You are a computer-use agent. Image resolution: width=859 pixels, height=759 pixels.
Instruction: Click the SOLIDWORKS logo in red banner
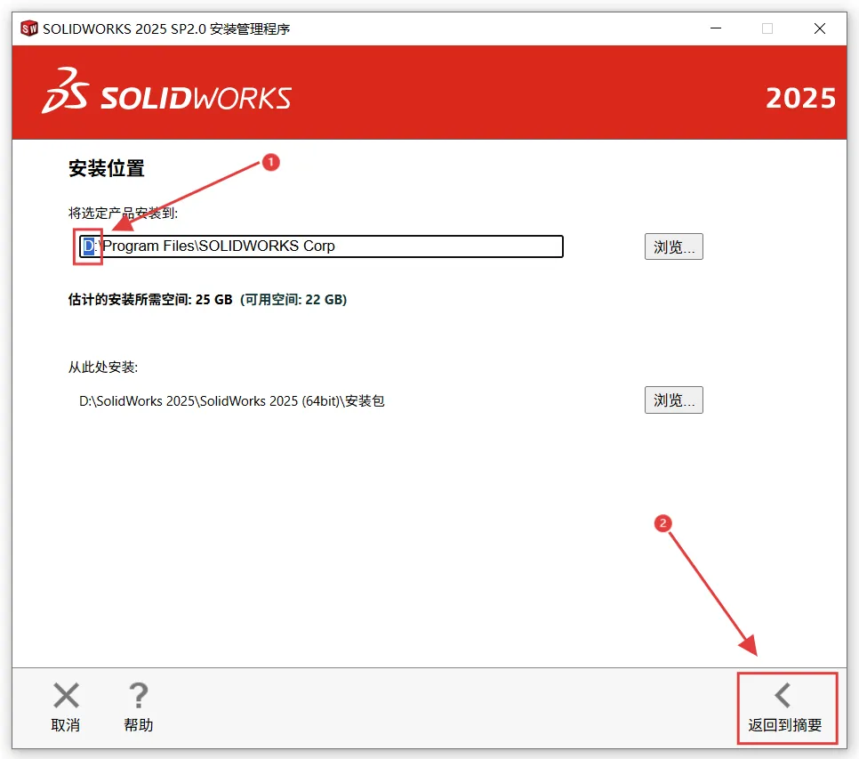166,92
